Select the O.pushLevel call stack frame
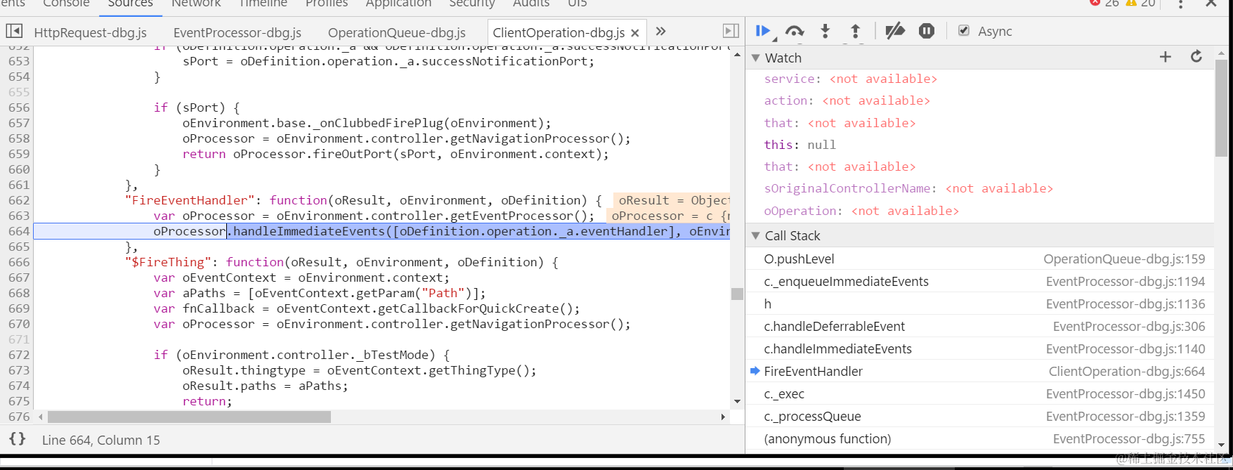The image size is (1233, 470). tap(980, 259)
